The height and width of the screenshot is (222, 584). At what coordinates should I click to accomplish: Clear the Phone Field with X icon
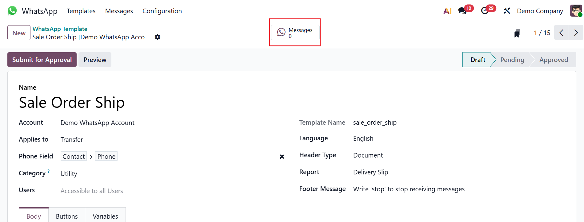click(x=282, y=157)
